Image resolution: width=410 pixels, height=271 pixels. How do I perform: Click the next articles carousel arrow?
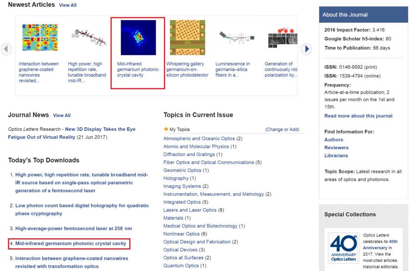[307, 49]
